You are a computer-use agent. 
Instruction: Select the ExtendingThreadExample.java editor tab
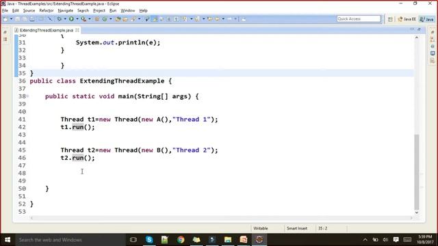tap(47, 30)
